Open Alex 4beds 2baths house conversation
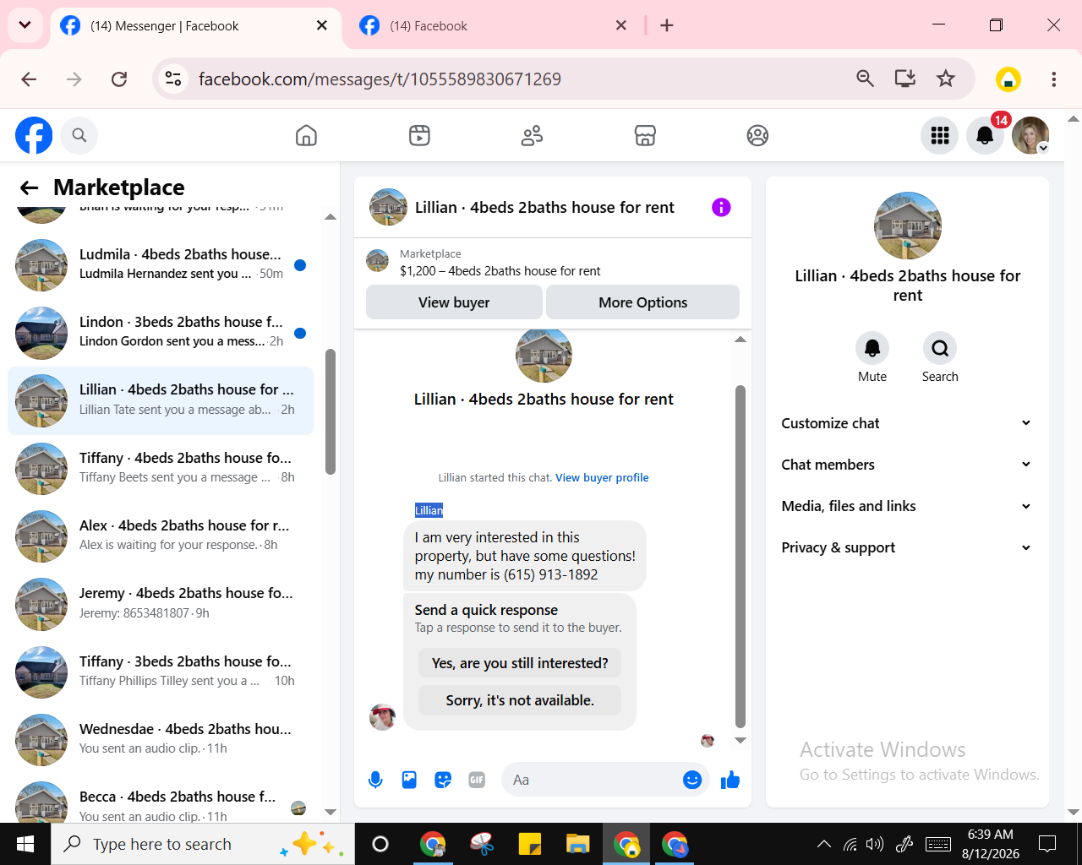The image size is (1082, 865). pyautogui.click(x=161, y=536)
